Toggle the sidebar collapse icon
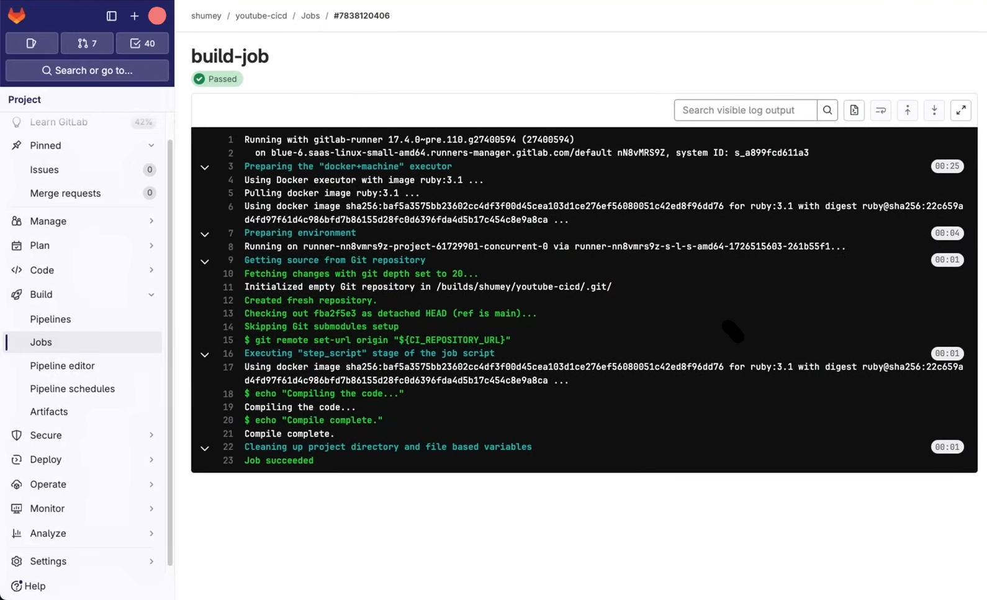The height and width of the screenshot is (600, 987). (112, 16)
